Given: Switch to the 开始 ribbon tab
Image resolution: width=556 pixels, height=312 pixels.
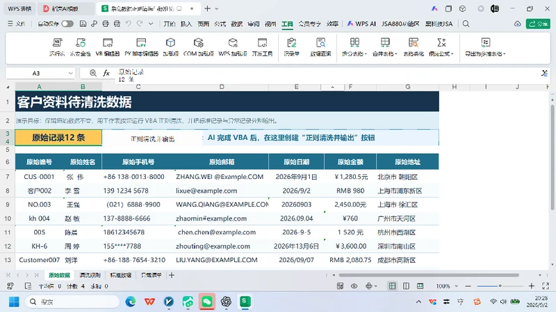Looking at the screenshot, I should (x=170, y=24).
